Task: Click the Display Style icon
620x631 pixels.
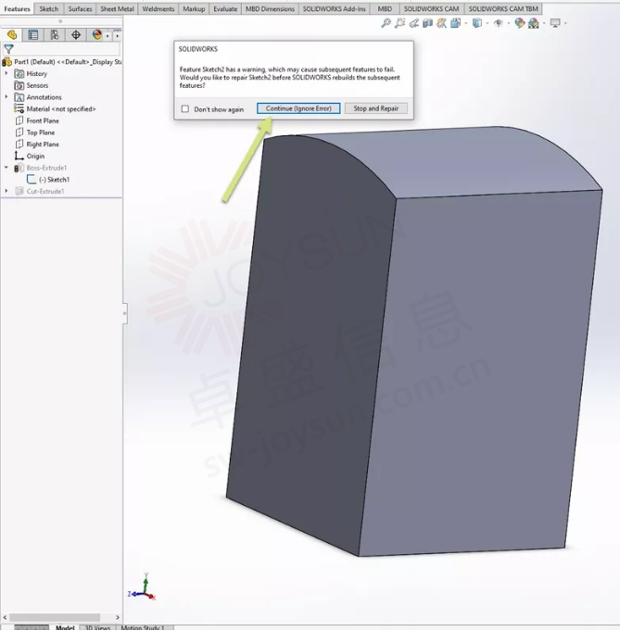Action: [x=477, y=23]
